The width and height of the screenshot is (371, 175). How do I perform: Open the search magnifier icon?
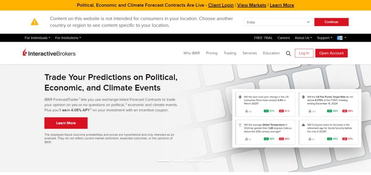[x=288, y=54]
